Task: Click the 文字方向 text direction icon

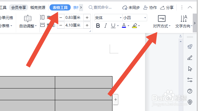Action: 184,18
